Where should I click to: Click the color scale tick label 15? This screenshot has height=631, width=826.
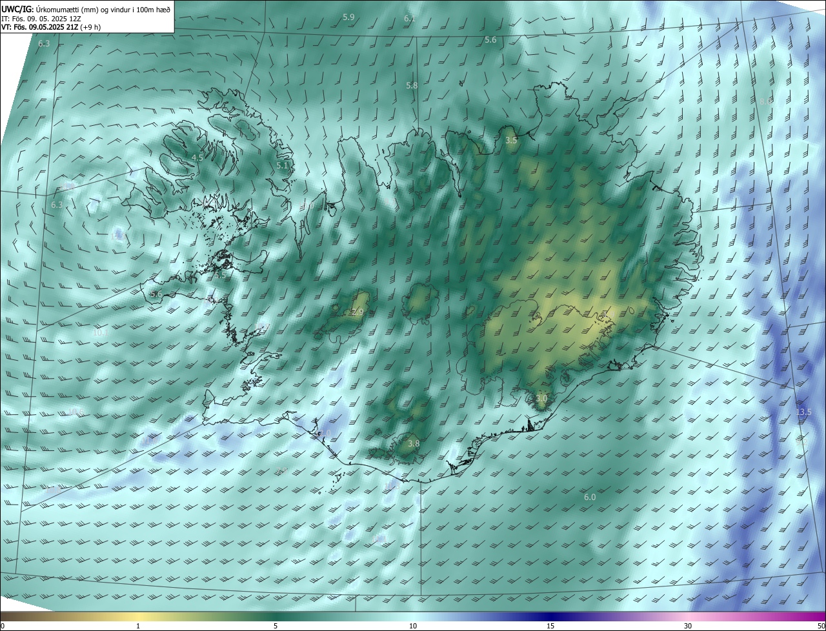(550, 626)
